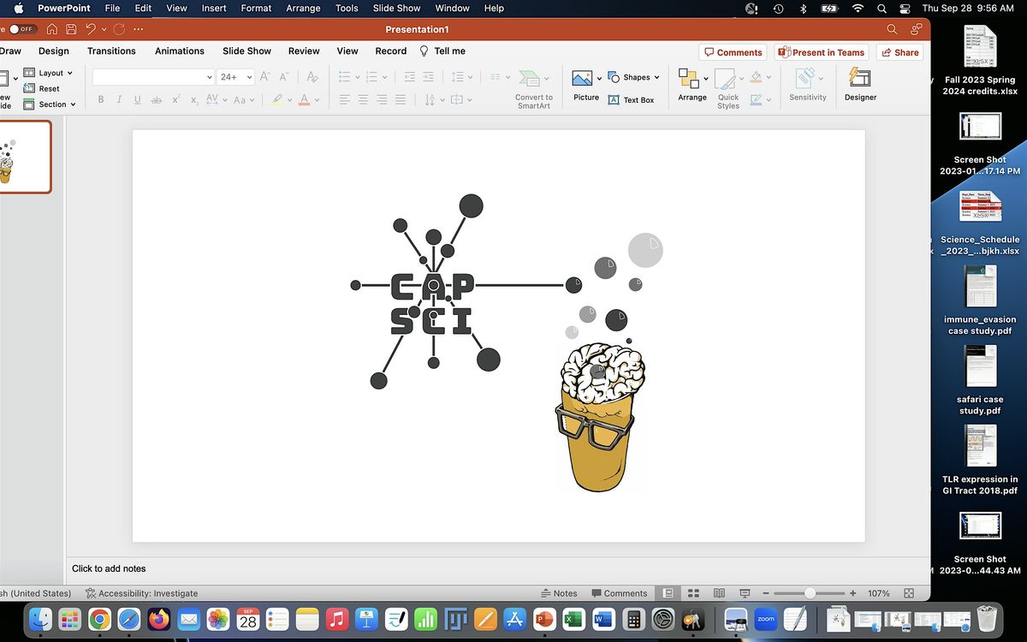The image size is (1027, 642).
Task: Search the presentation with the magnifier icon
Action: pos(892,28)
